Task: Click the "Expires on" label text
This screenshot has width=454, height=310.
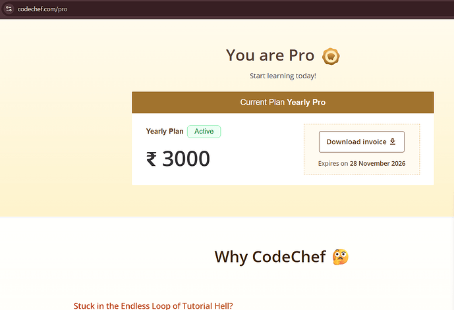Action: pyautogui.click(x=333, y=163)
